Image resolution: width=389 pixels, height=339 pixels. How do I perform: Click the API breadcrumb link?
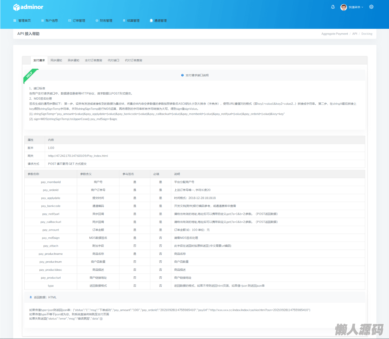(355, 34)
